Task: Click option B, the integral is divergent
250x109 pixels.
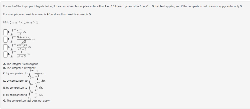Action: point(19,68)
